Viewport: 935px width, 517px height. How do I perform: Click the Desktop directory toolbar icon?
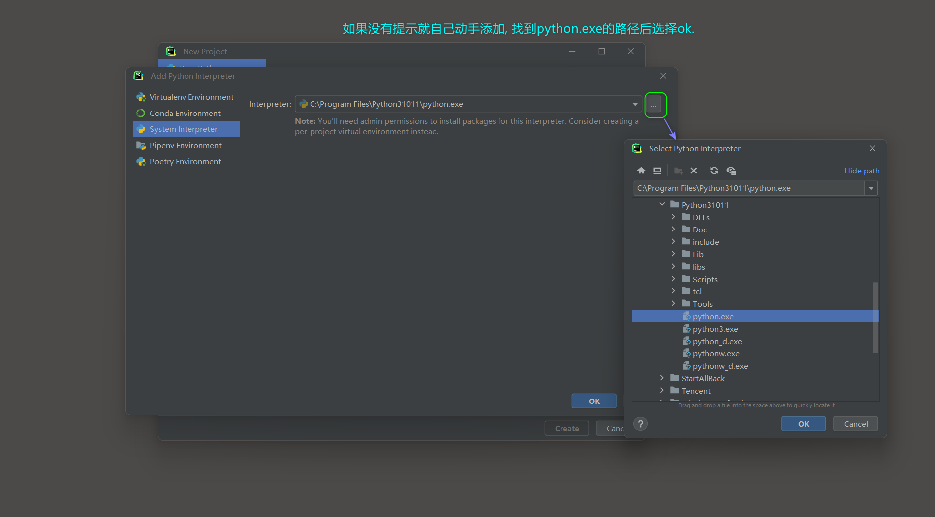[x=657, y=171]
